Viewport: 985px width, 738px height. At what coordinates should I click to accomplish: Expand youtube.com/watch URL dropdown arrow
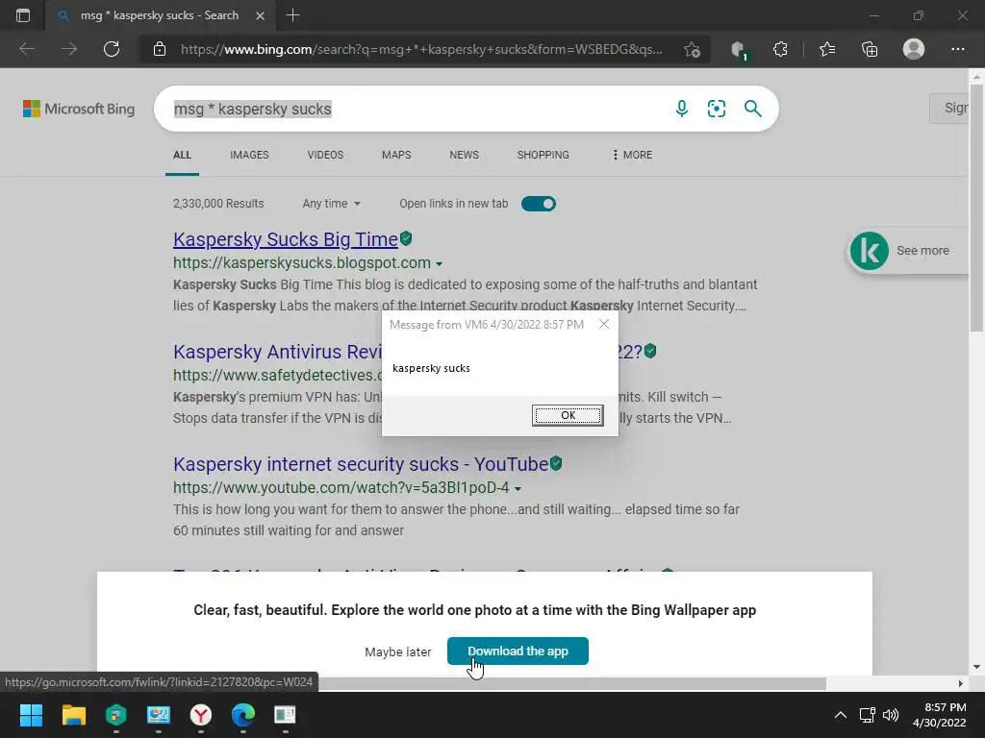pos(518,488)
